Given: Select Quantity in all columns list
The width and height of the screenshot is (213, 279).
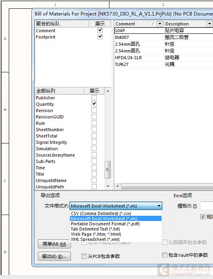Looking at the screenshot, I should (45, 104).
